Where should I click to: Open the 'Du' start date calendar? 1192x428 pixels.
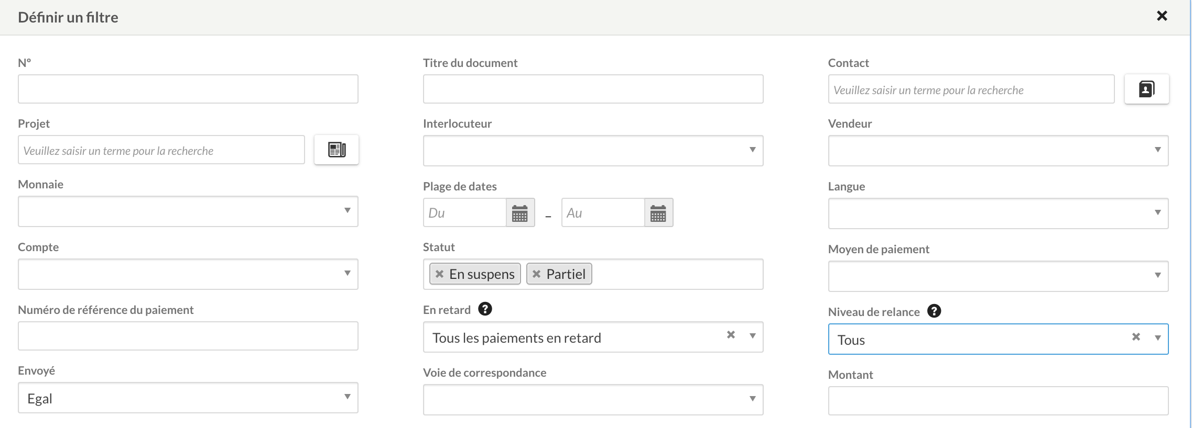520,212
